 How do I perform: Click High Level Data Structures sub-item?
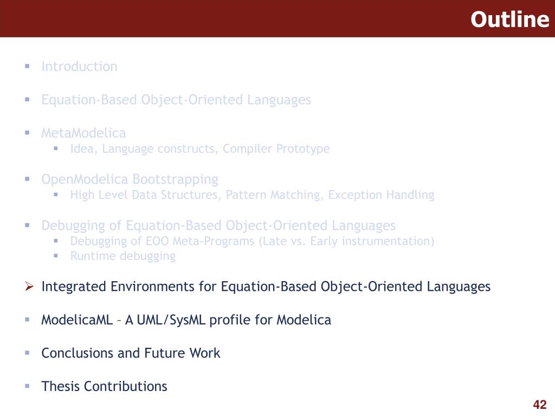[252, 195]
